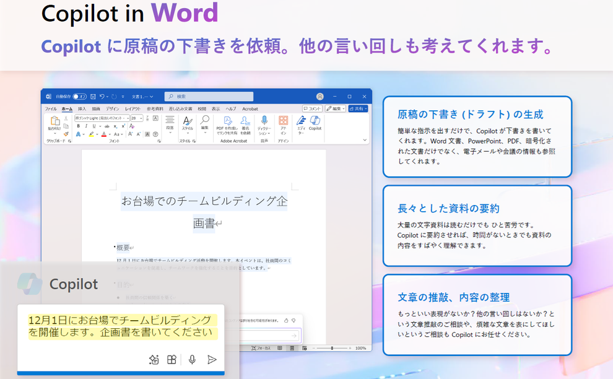Image resolution: width=613 pixels, height=379 pixels.
Task: Click the sparkle prompt icon in Copilot box
Action: (x=154, y=359)
